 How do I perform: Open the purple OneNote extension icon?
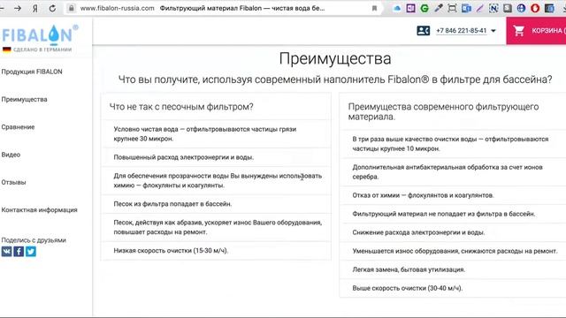(410, 8)
